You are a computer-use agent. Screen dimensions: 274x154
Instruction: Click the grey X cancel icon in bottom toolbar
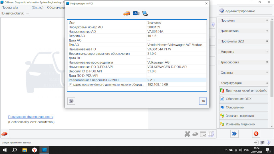[187, 134]
